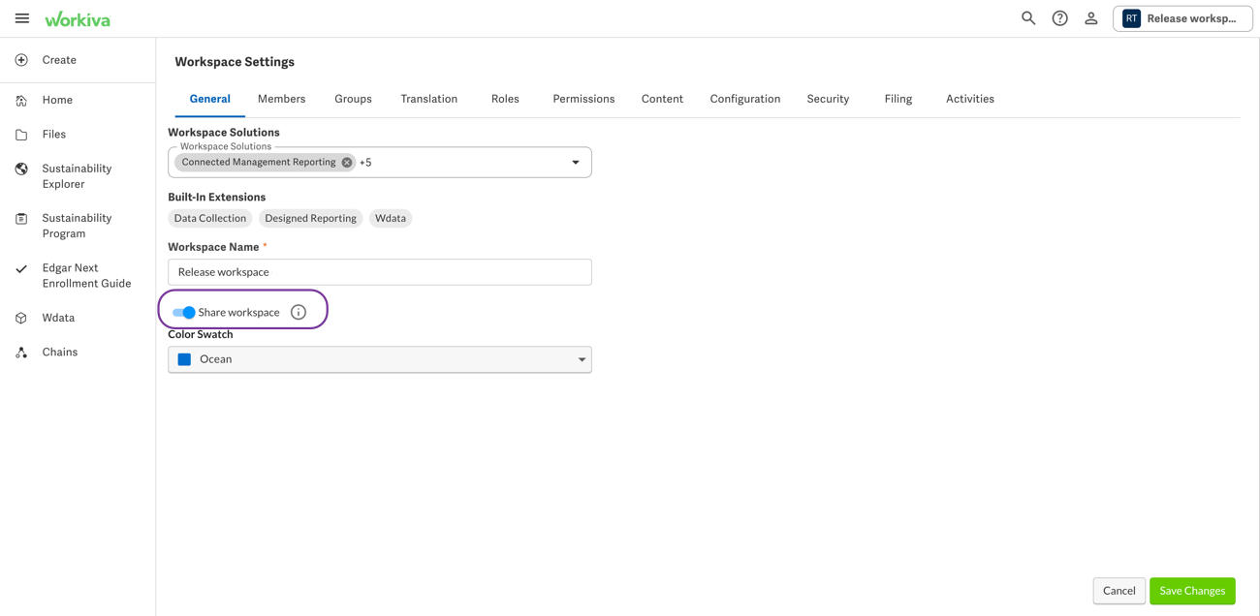Show Share workspace info tooltip icon

coord(299,312)
